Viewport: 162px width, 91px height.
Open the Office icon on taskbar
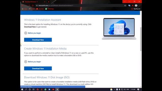coord(42,89)
